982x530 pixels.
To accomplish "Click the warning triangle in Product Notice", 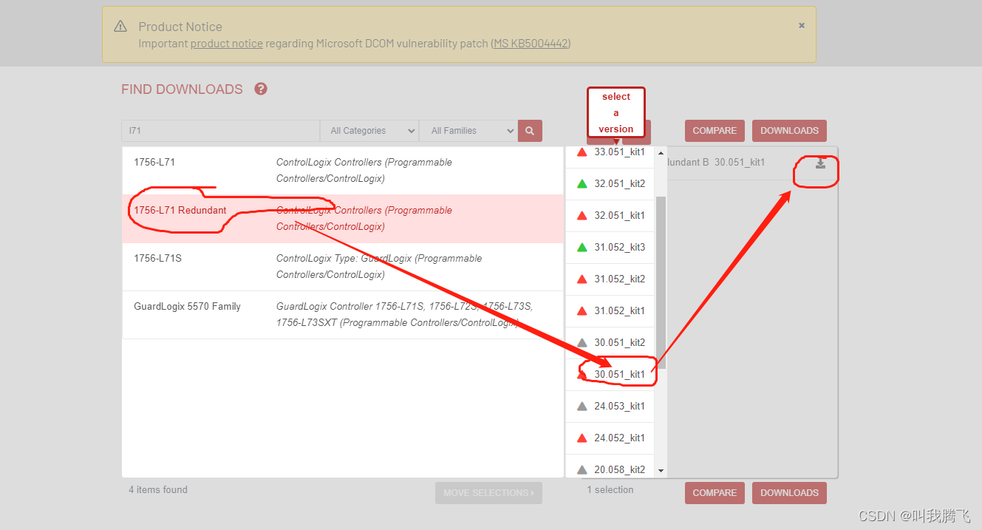I will (120, 27).
